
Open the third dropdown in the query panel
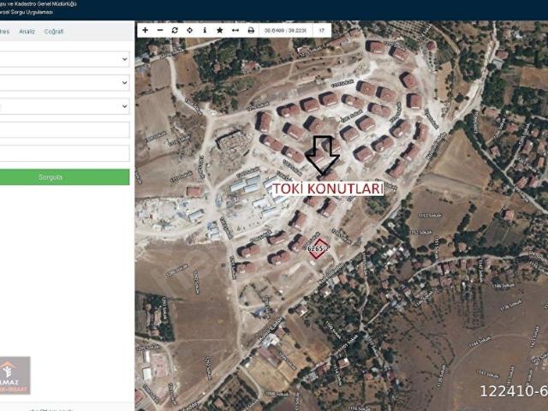(64, 106)
